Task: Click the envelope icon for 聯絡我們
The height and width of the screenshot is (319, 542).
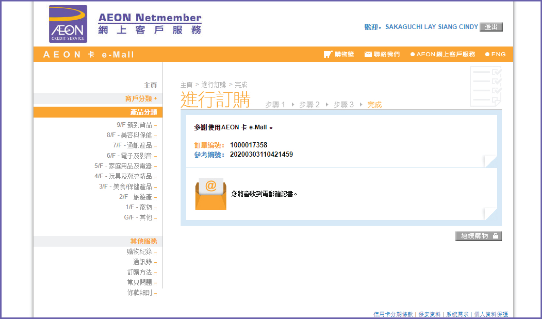Action: point(368,54)
